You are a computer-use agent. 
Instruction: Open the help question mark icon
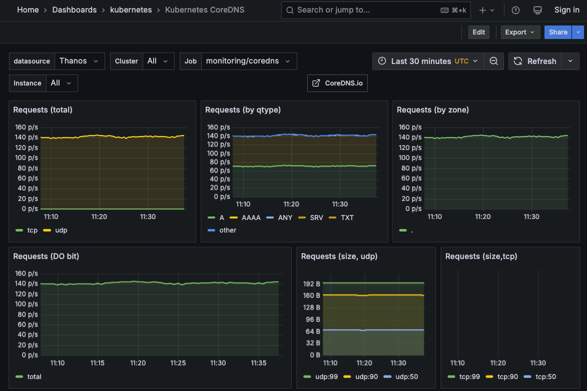(x=515, y=10)
